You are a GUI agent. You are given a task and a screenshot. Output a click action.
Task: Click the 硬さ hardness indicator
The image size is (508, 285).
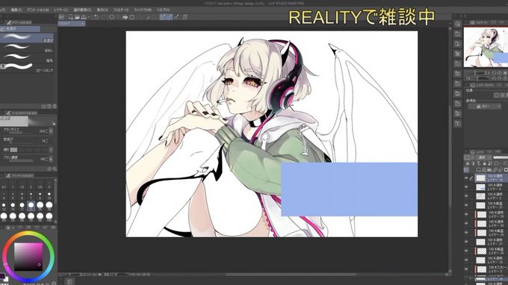(13, 150)
